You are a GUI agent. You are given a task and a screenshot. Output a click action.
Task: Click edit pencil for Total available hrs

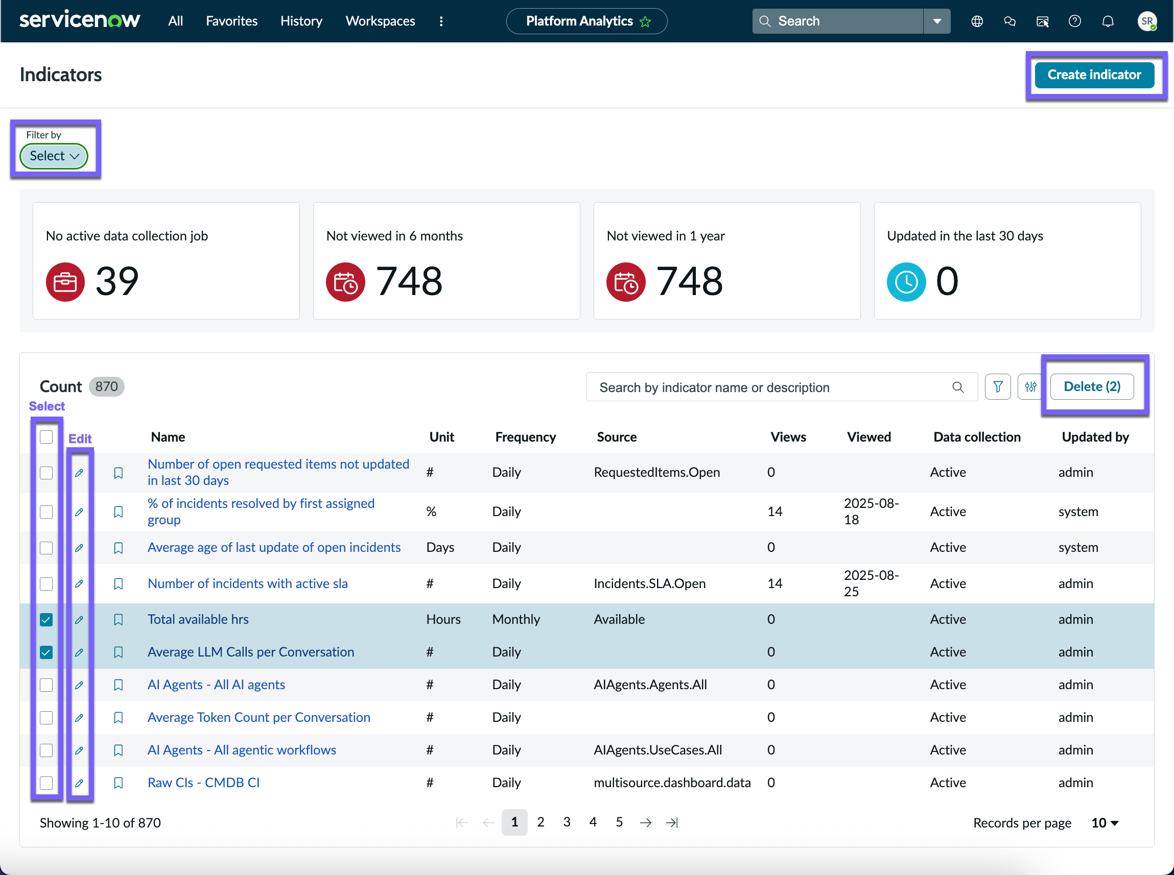(x=79, y=620)
